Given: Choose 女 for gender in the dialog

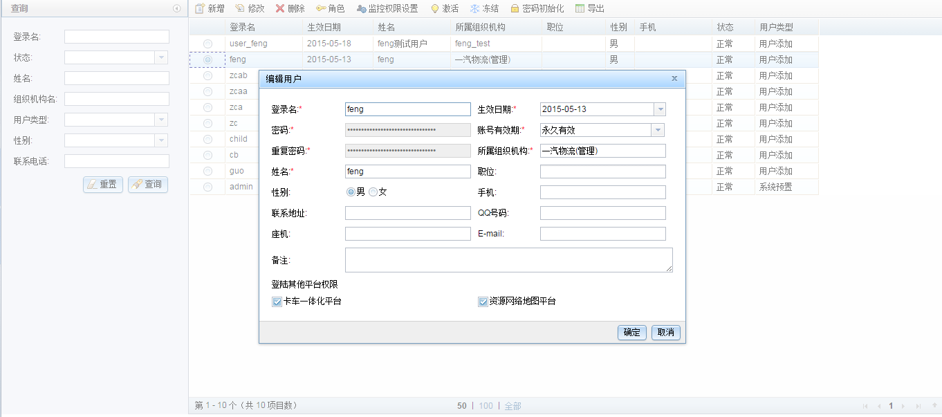Looking at the screenshot, I should [373, 192].
